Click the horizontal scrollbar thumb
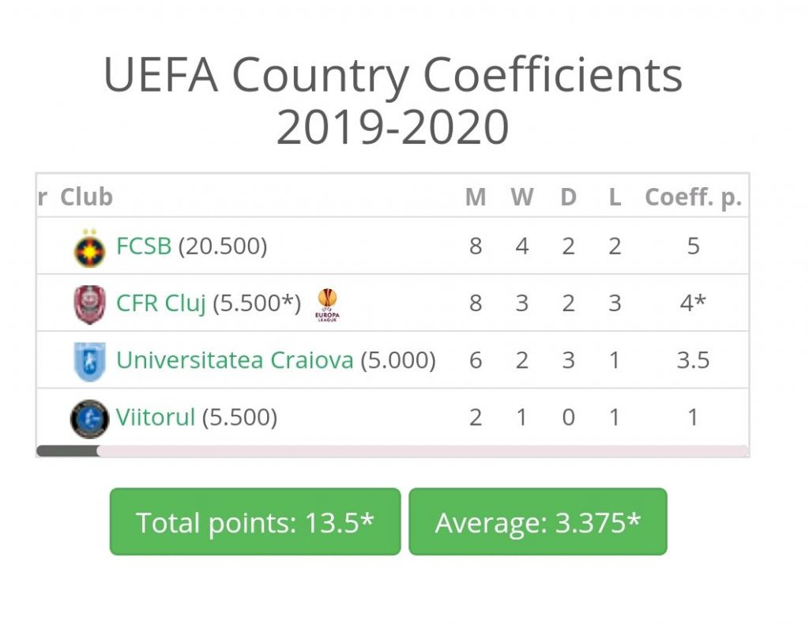809x624 pixels. tap(67, 451)
